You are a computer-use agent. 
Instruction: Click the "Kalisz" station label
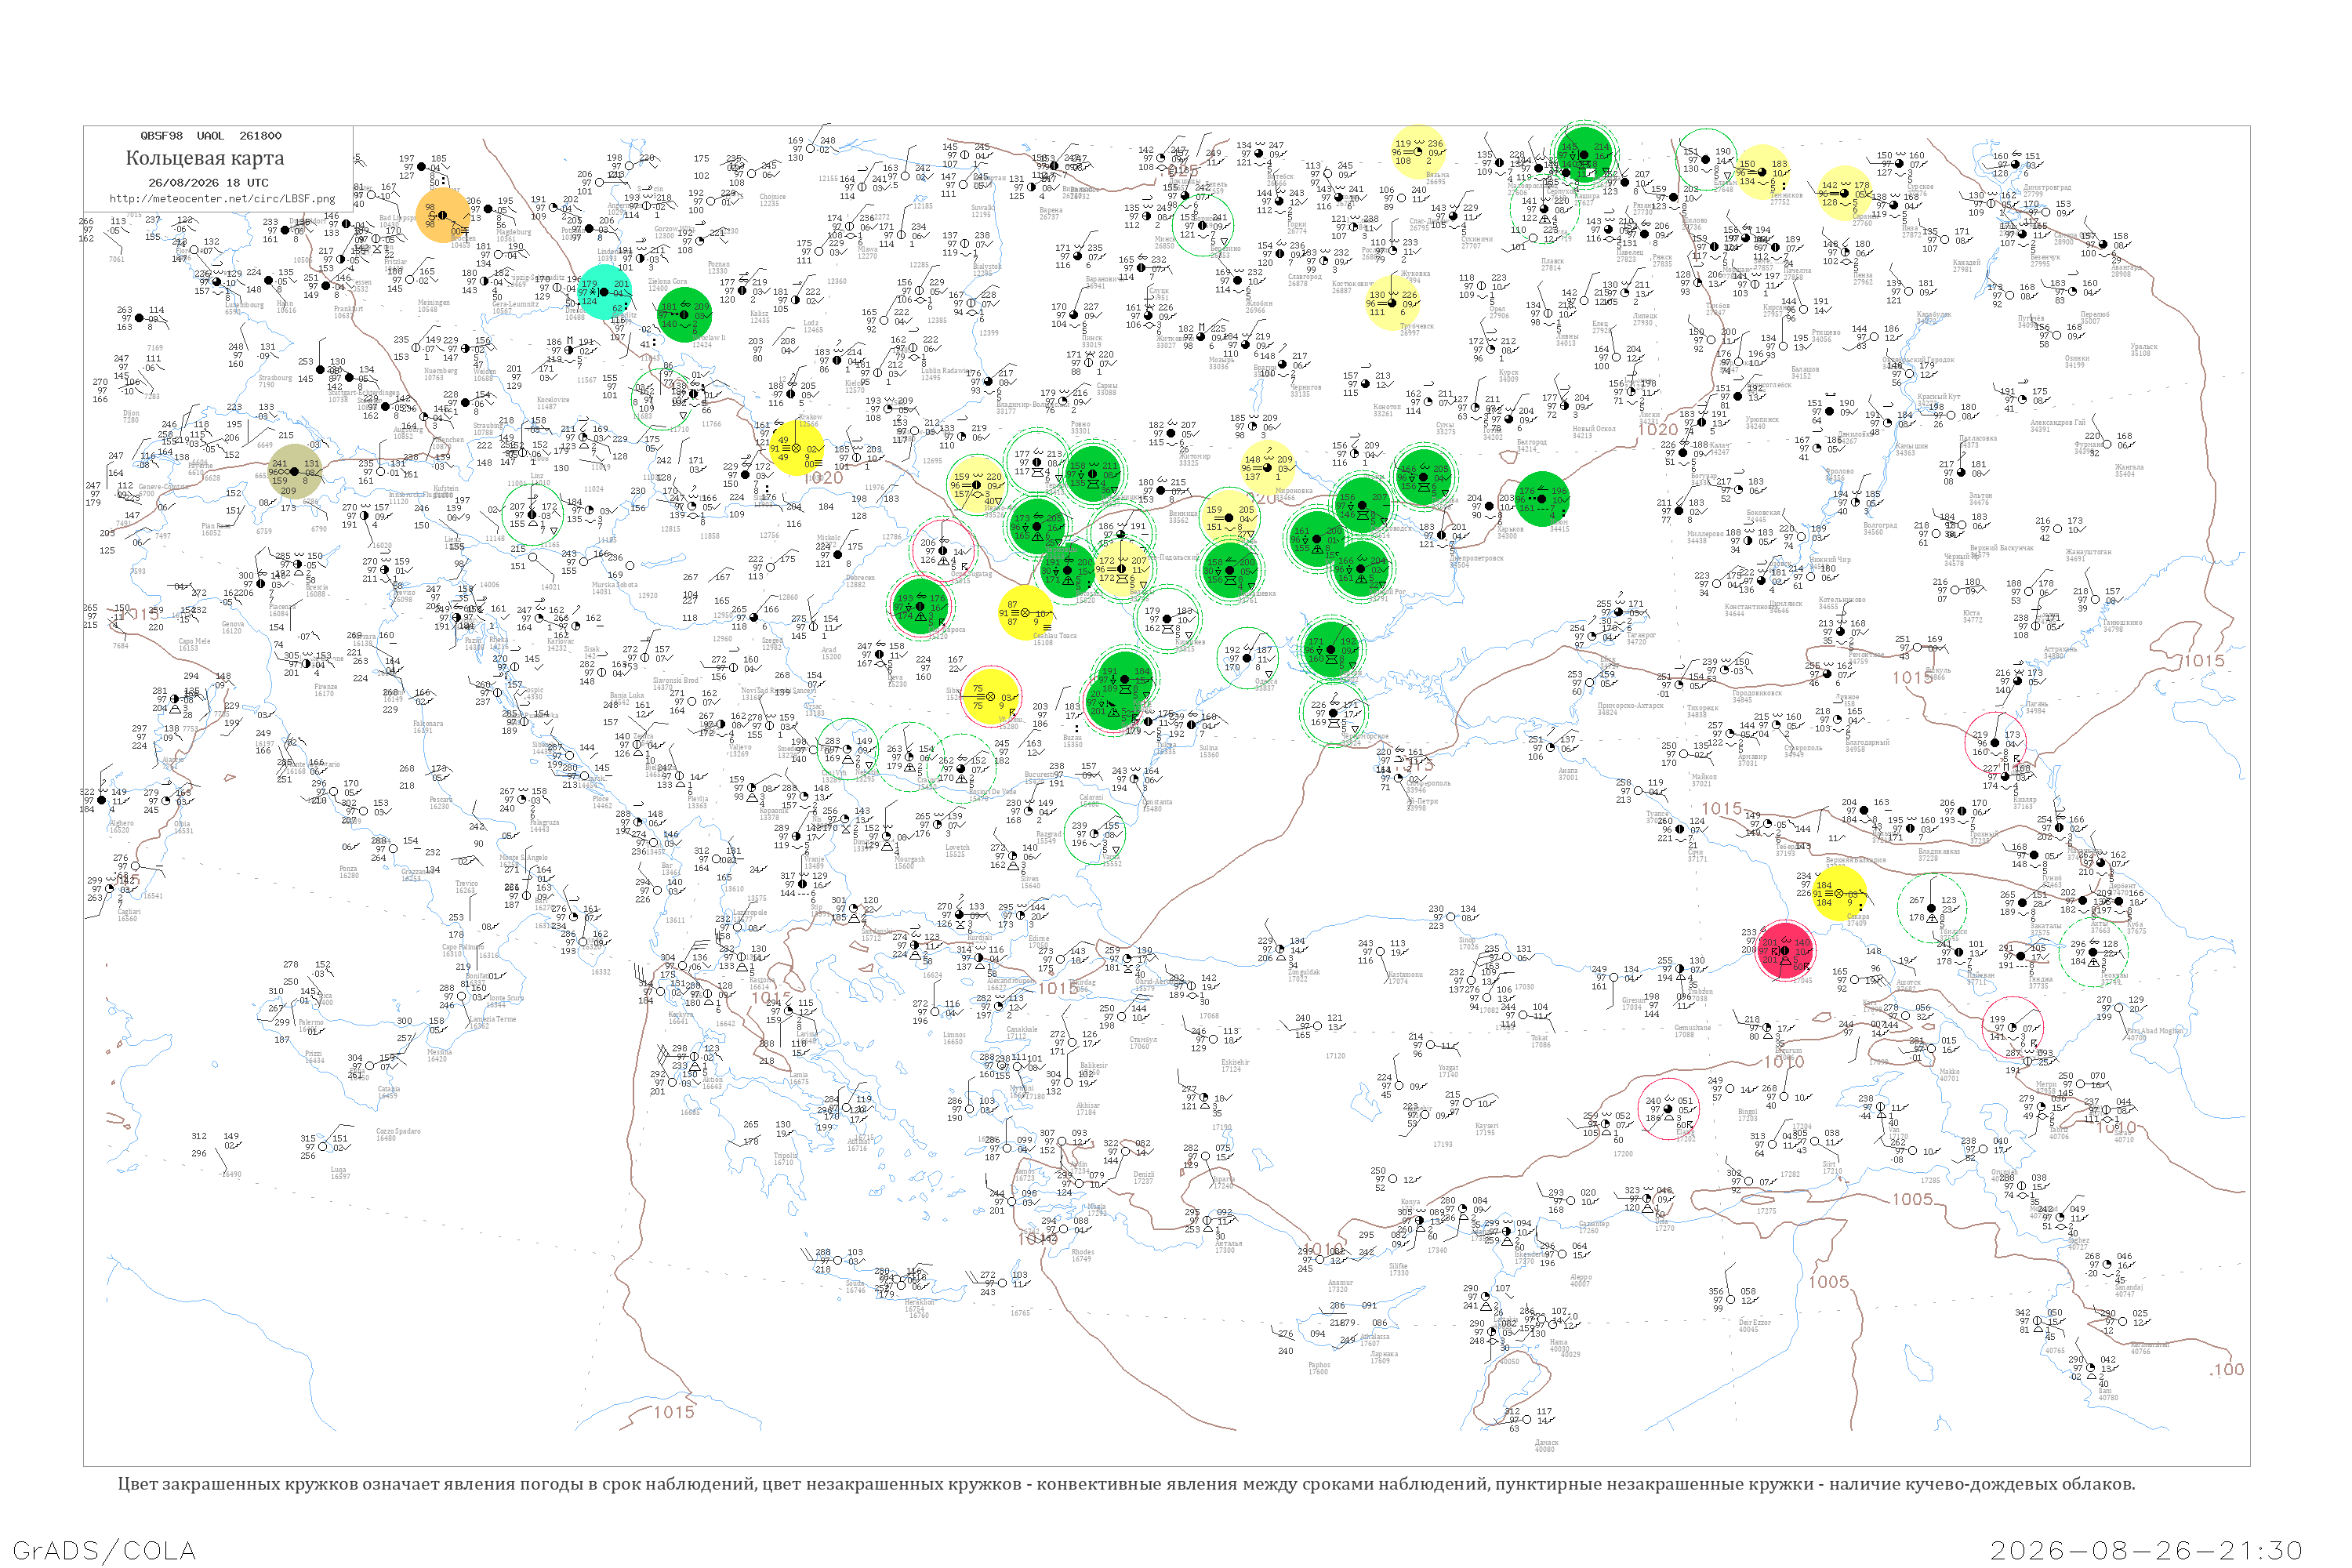(760, 313)
